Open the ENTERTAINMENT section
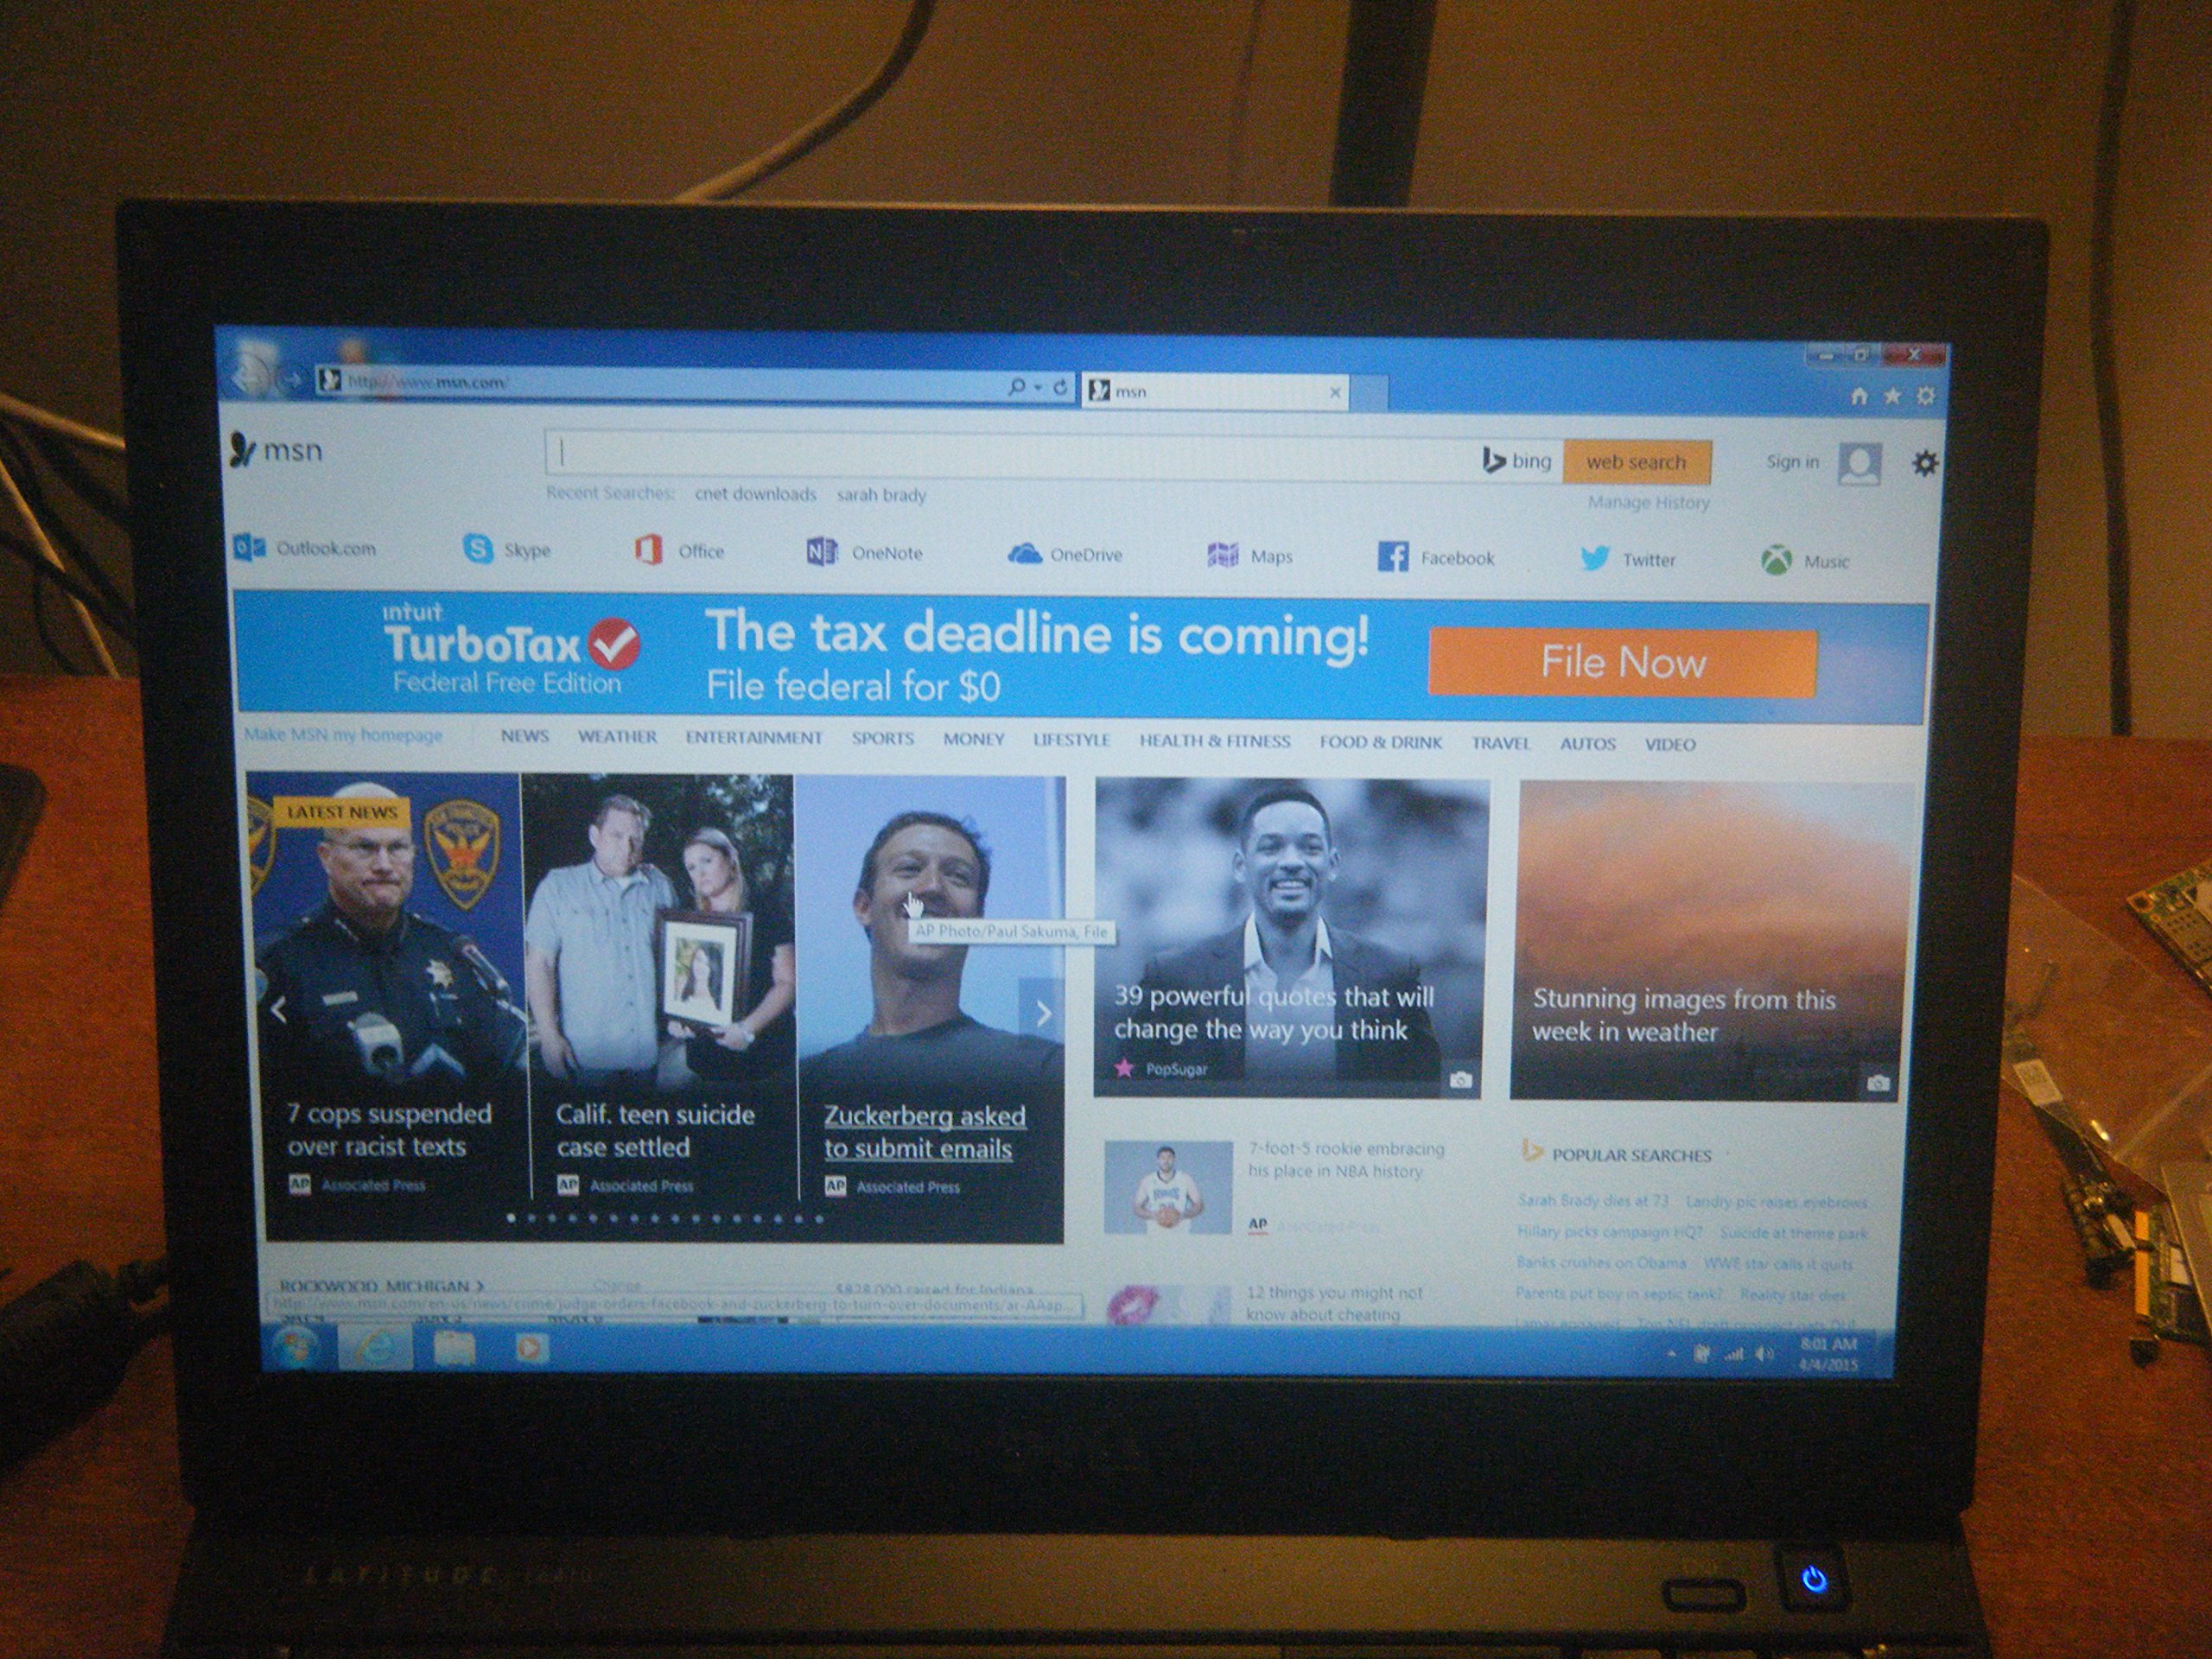This screenshot has height=1659, width=2212. [754, 738]
